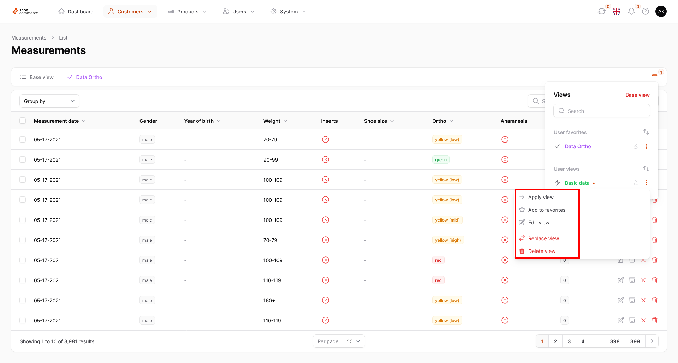Click the plus icon to add view
The height and width of the screenshot is (363, 678).
(x=642, y=77)
